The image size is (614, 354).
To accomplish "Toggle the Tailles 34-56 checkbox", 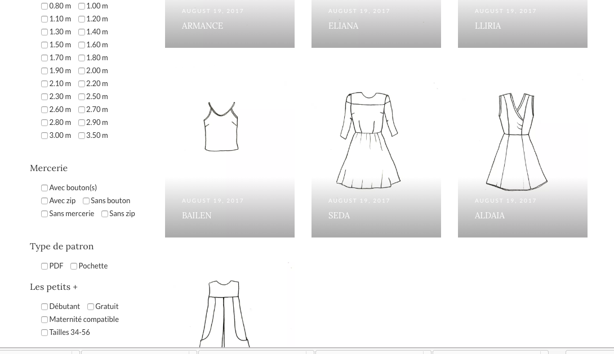I will (x=45, y=333).
